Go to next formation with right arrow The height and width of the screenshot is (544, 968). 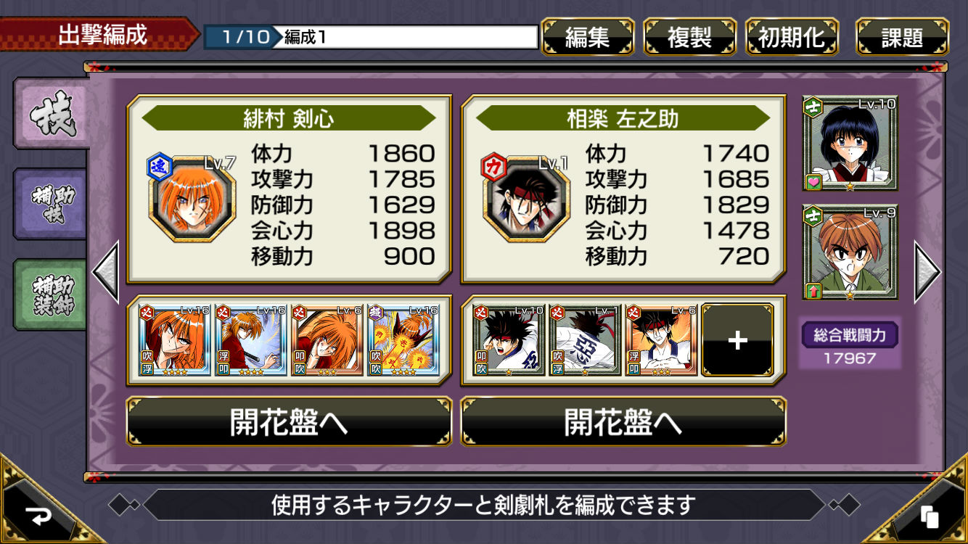(x=927, y=272)
